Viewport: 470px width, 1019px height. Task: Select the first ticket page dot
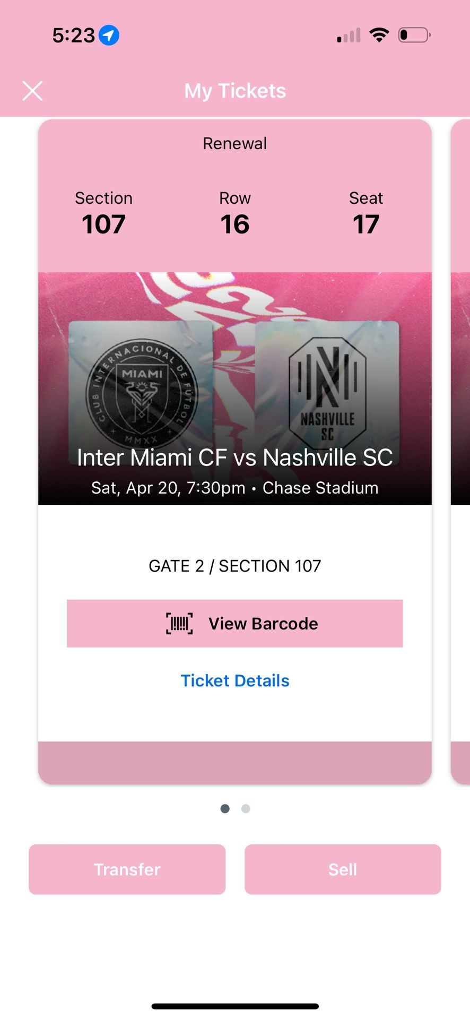point(225,808)
